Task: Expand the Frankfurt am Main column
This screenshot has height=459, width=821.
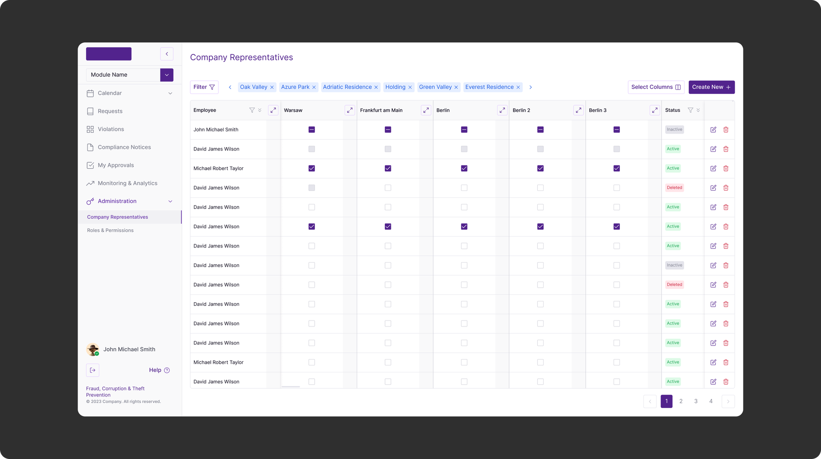Action: 426,110
